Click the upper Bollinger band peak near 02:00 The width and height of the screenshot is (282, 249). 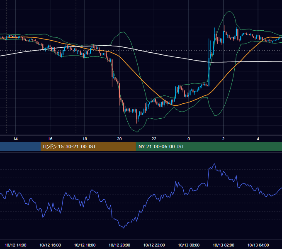point(229,12)
